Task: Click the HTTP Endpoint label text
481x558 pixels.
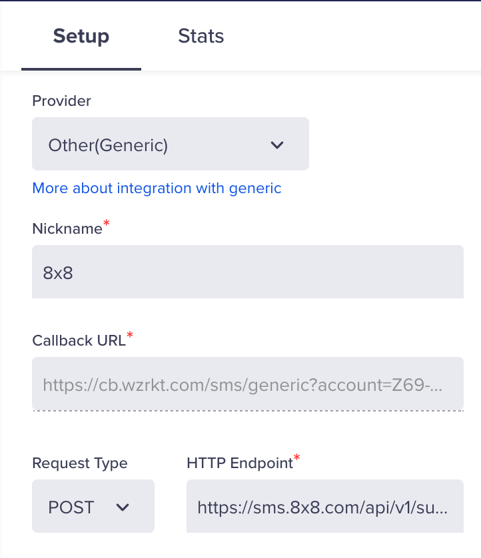Action: tap(239, 463)
